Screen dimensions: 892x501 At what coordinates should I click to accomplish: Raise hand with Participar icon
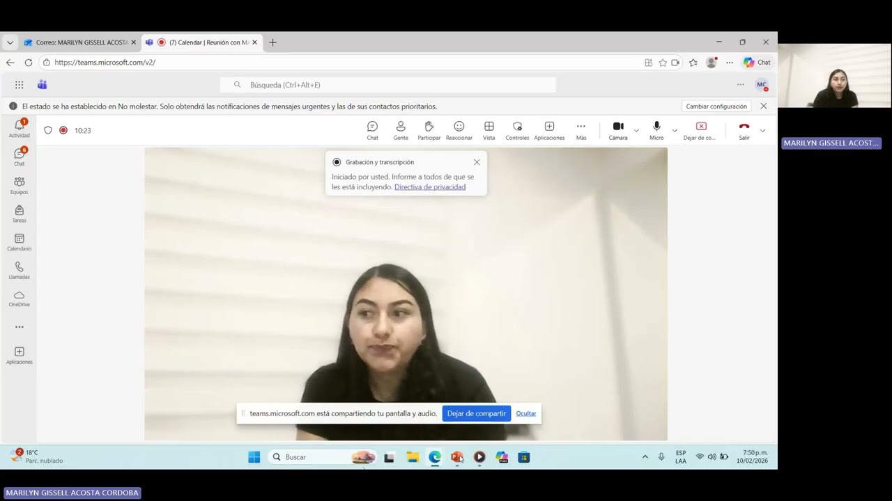[x=429, y=130]
